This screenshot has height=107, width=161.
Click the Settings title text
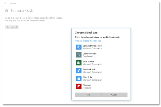click(13, 3)
